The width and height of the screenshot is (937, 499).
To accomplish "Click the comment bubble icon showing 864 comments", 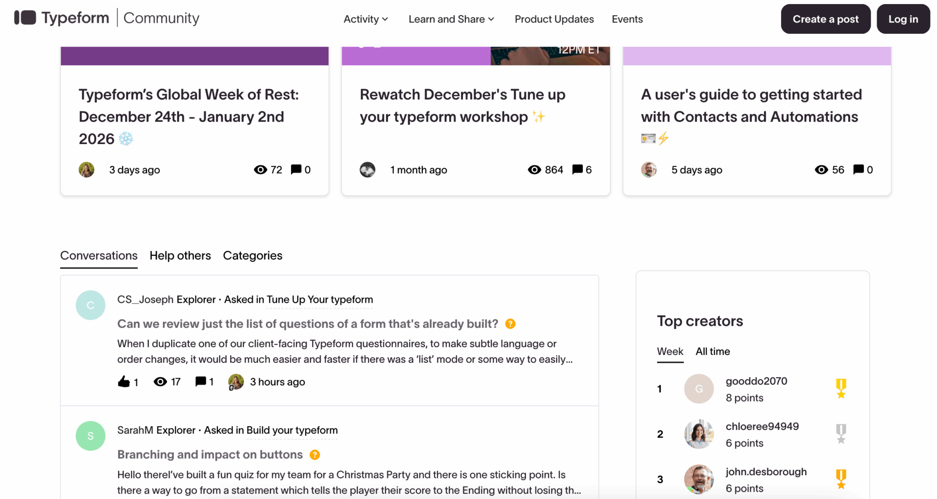I will pyautogui.click(x=577, y=169).
